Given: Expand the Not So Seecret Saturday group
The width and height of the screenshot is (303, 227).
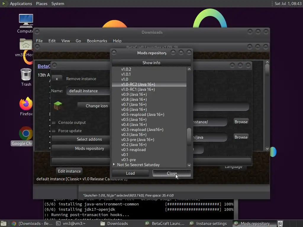Looking at the screenshot, I should [x=114, y=164].
